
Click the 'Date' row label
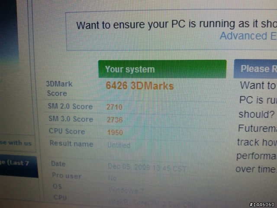tap(58, 164)
